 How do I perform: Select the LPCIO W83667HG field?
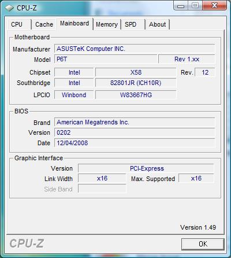click(136, 95)
